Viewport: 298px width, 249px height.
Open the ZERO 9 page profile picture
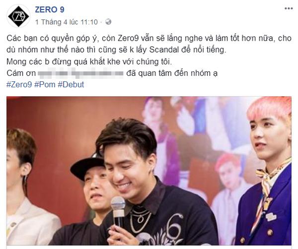click(18, 16)
